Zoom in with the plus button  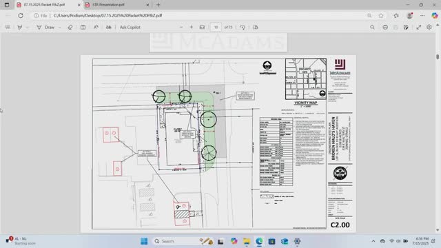coord(192,28)
